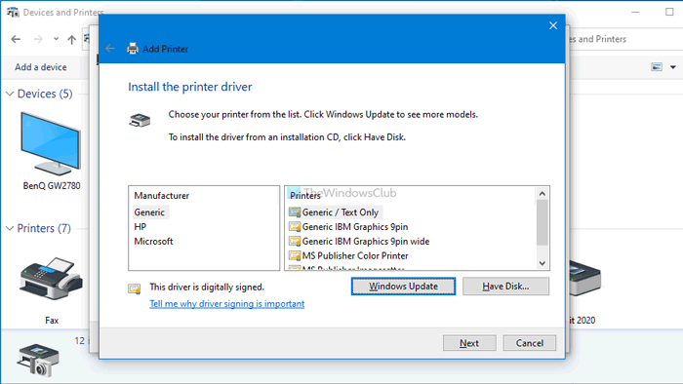This screenshot has width=683, height=384.
Task: Click the printers list scroll up arrow
Action: [542, 194]
